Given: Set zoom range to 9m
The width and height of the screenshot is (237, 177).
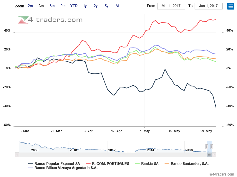Looking at the screenshot, I should (x=63, y=6).
